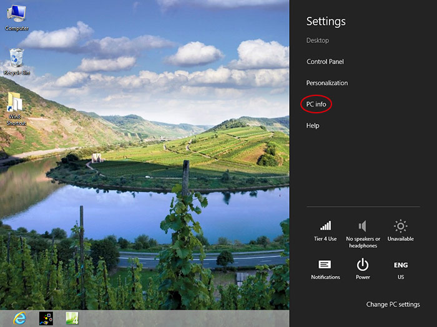The width and height of the screenshot is (437, 327).
Task: Open Help from Settings
Action: point(313,126)
